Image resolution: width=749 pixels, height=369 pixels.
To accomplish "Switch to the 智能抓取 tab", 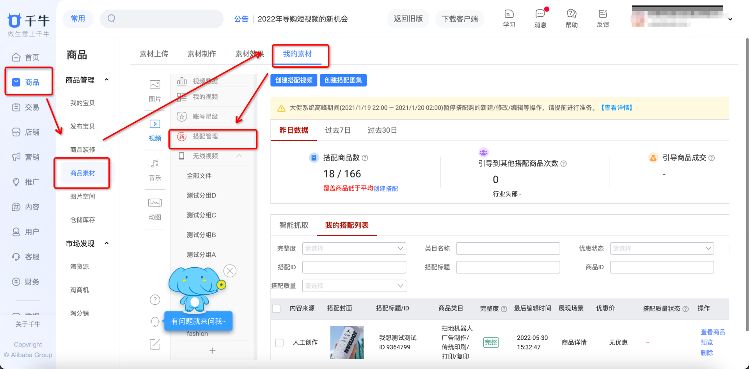I will coord(294,225).
